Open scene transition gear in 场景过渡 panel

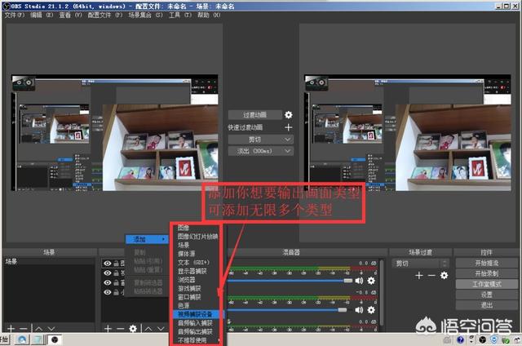(x=444, y=276)
